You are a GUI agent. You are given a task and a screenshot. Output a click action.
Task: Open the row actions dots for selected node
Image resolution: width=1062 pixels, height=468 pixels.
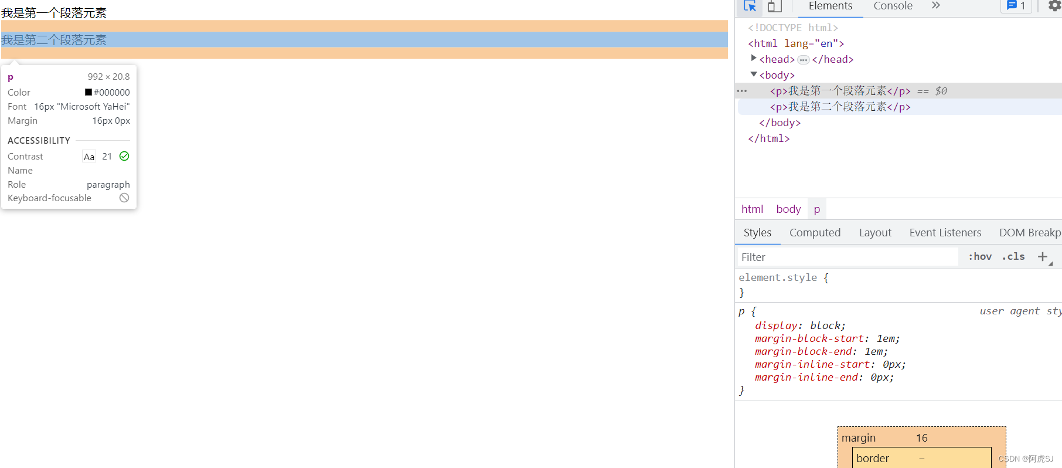(742, 91)
